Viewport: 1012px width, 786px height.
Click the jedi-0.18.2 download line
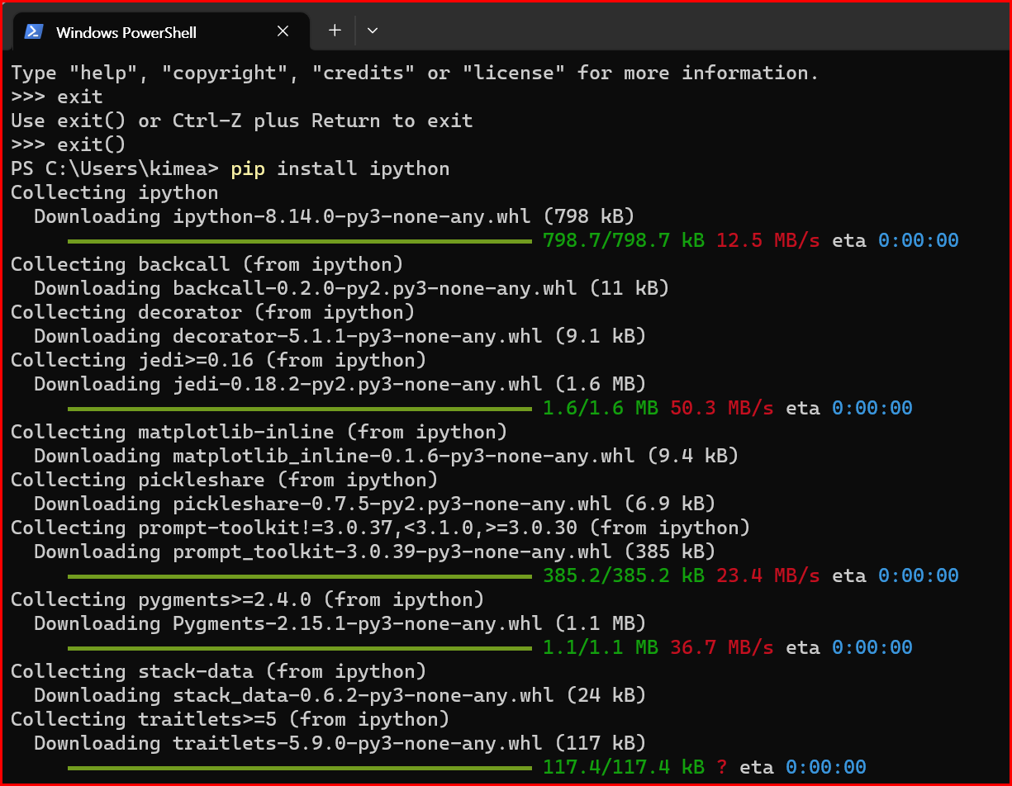click(340, 384)
